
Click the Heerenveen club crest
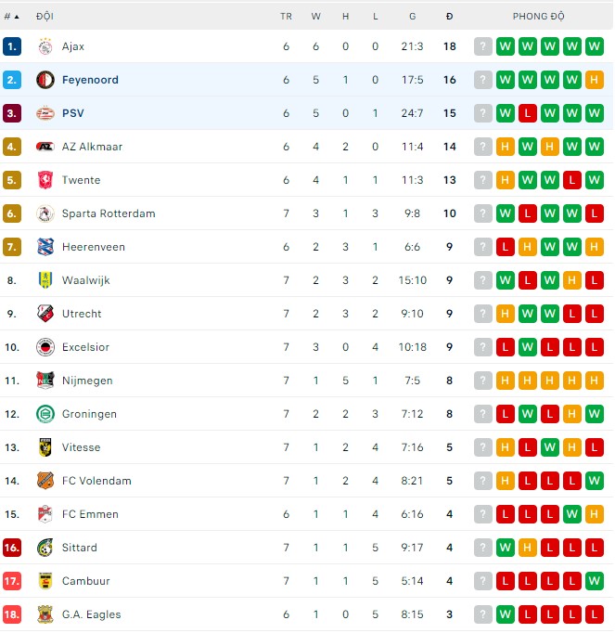point(45,247)
